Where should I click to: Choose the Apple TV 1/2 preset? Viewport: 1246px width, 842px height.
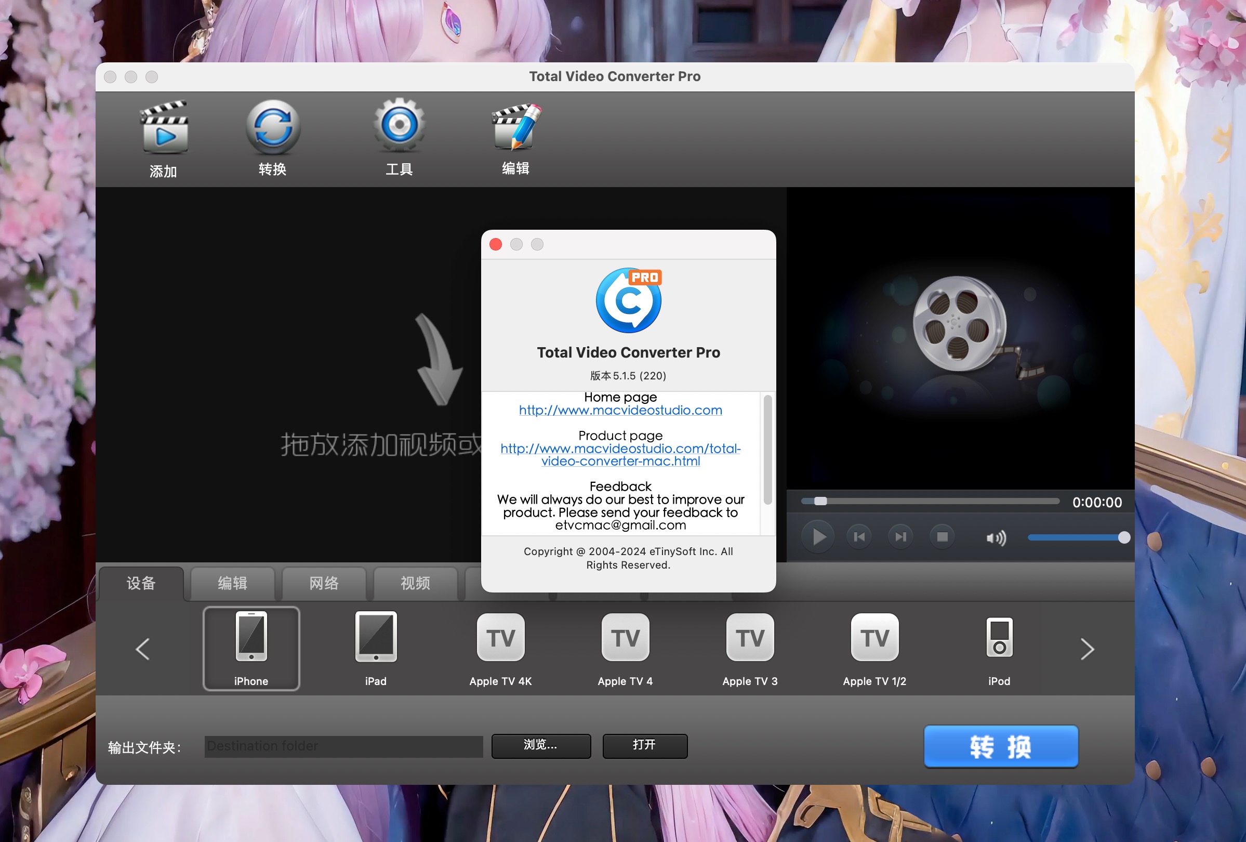pyautogui.click(x=874, y=649)
